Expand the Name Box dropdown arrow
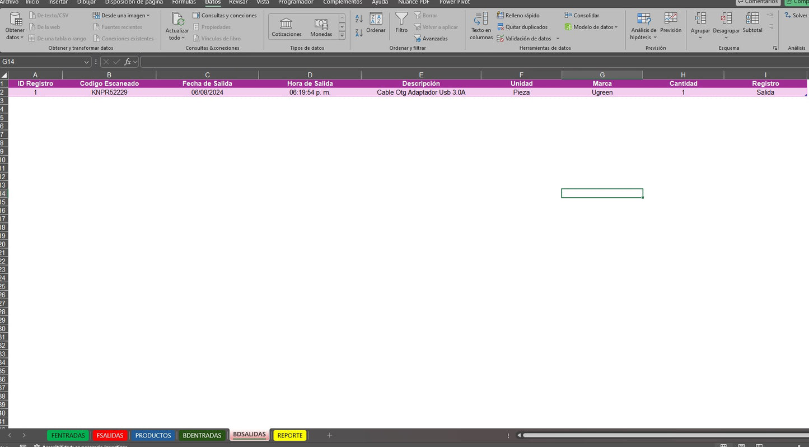Viewport: 809px width, 447px height. pos(87,62)
